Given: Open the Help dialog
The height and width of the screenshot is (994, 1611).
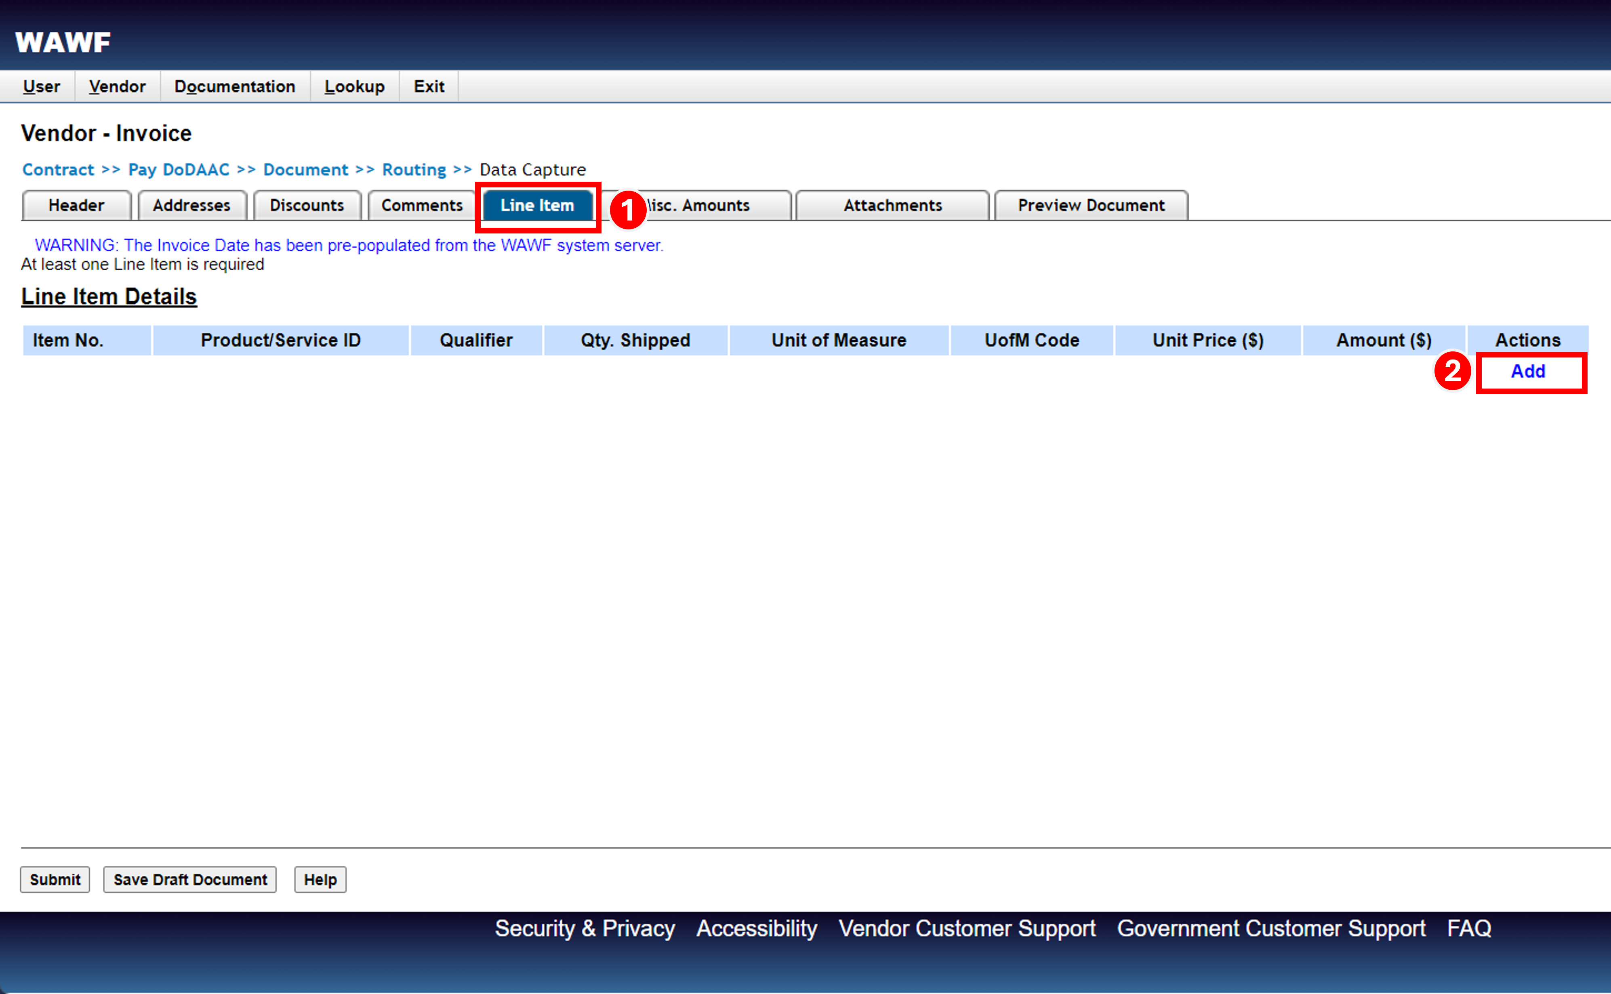Looking at the screenshot, I should point(320,880).
